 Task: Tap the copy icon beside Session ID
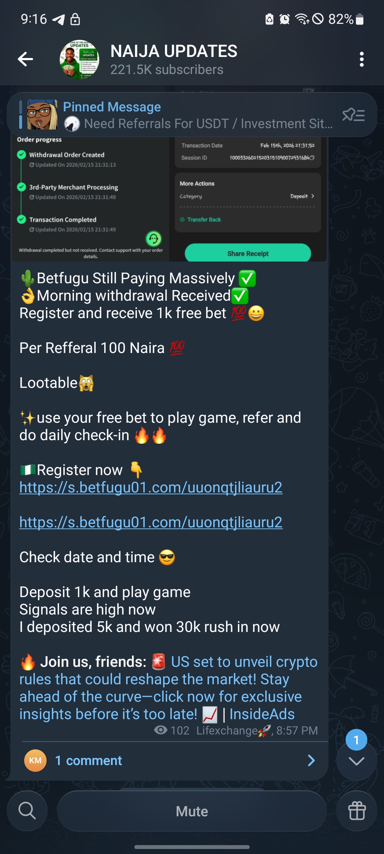pyautogui.click(x=312, y=158)
